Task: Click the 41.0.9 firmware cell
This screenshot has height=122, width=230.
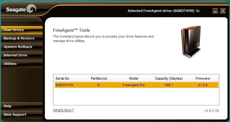Action: coord(203,85)
